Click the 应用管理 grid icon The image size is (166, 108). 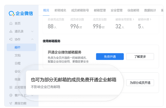[11, 87]
